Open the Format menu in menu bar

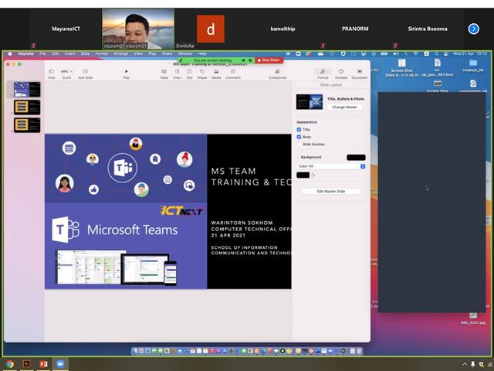coord(101,53)
